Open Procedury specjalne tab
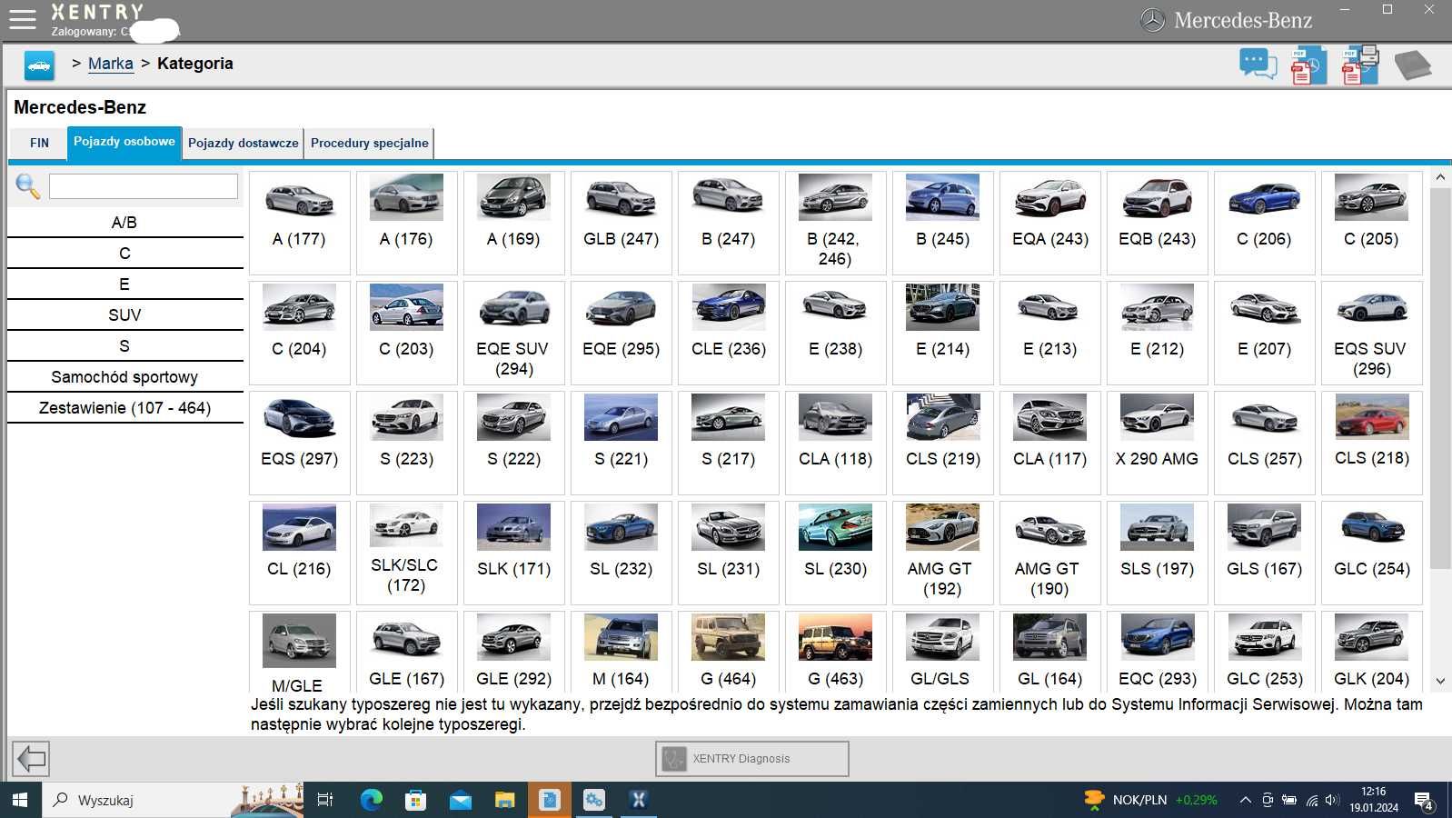The image size is (1452, 818). tap(369, 143)
